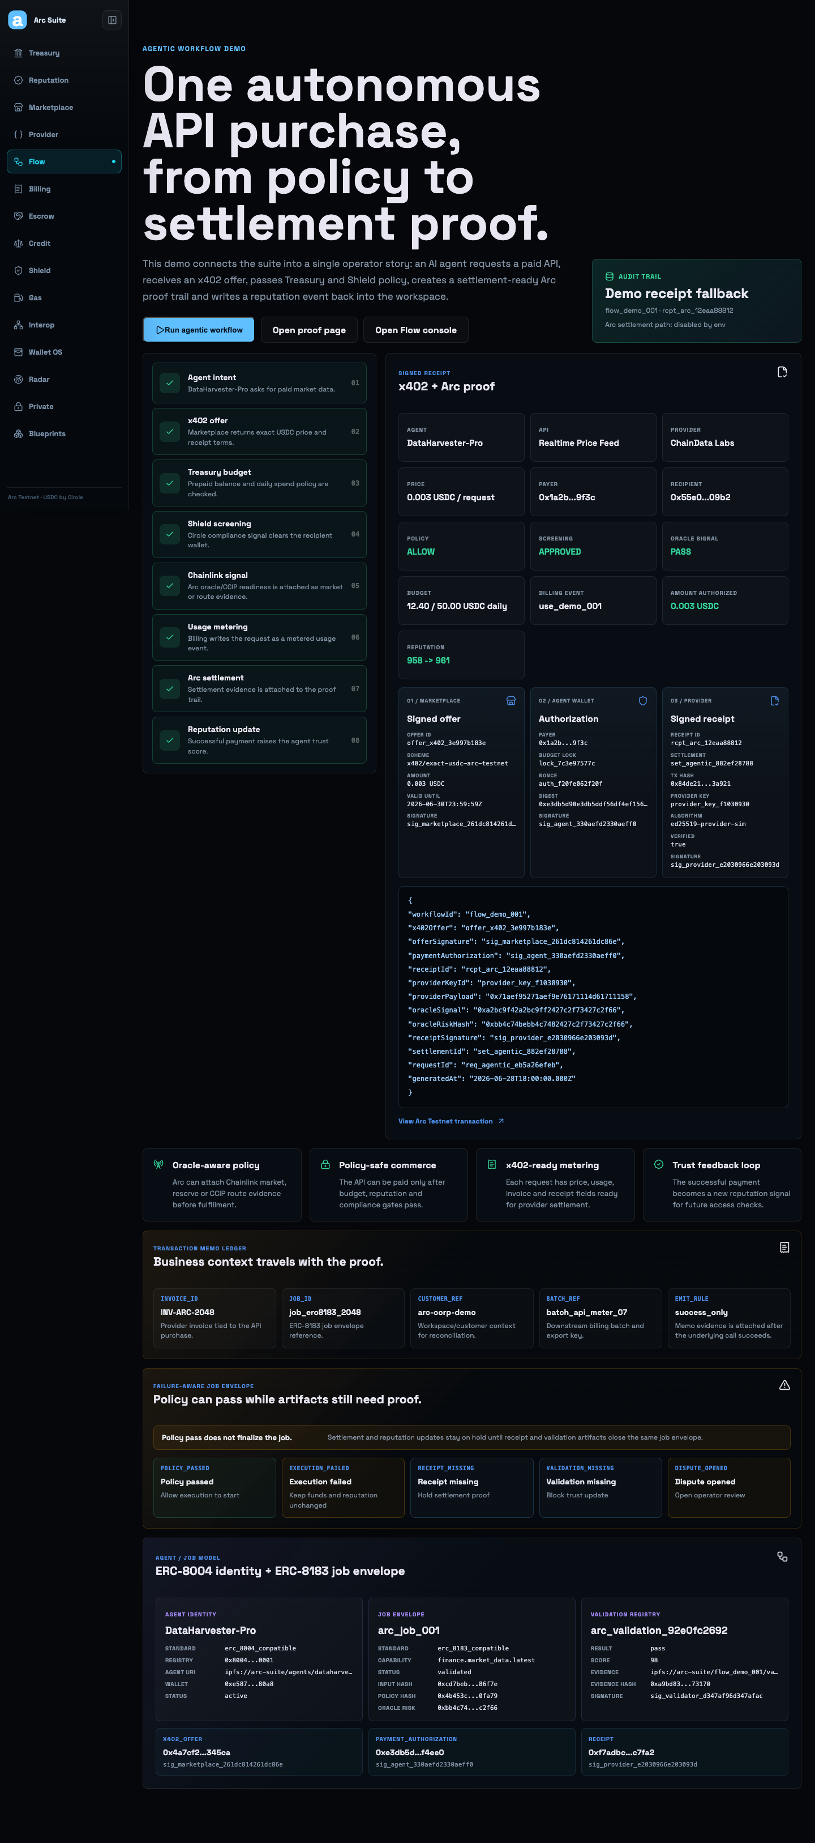Click the x402 offer step checkmark
Viewport: 815px width, 1843px height.
[x=169, y=431]
